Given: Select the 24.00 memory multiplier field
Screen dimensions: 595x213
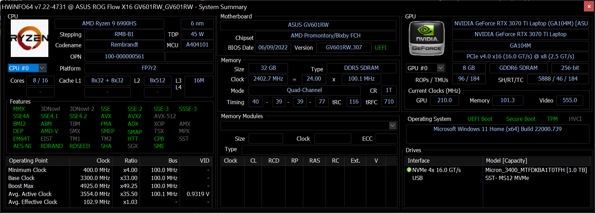Looking at the screenshot, I should [314, 79].
